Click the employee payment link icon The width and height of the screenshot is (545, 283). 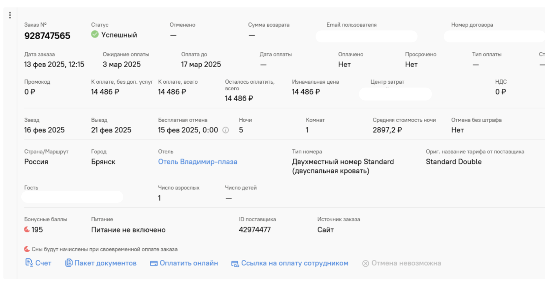235,264
